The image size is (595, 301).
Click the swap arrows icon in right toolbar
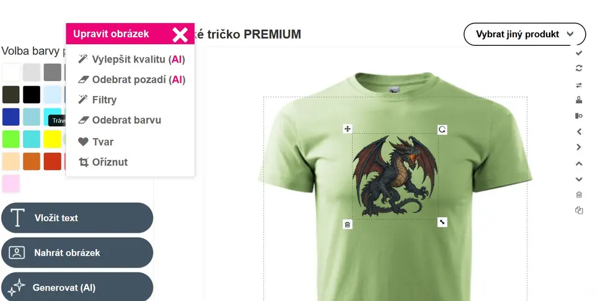pyautogui.click(x=579, y=85)
